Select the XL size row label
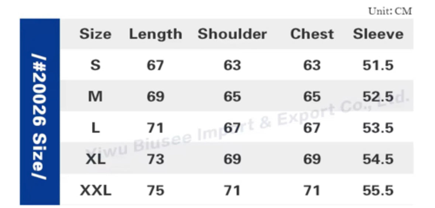 95,160
